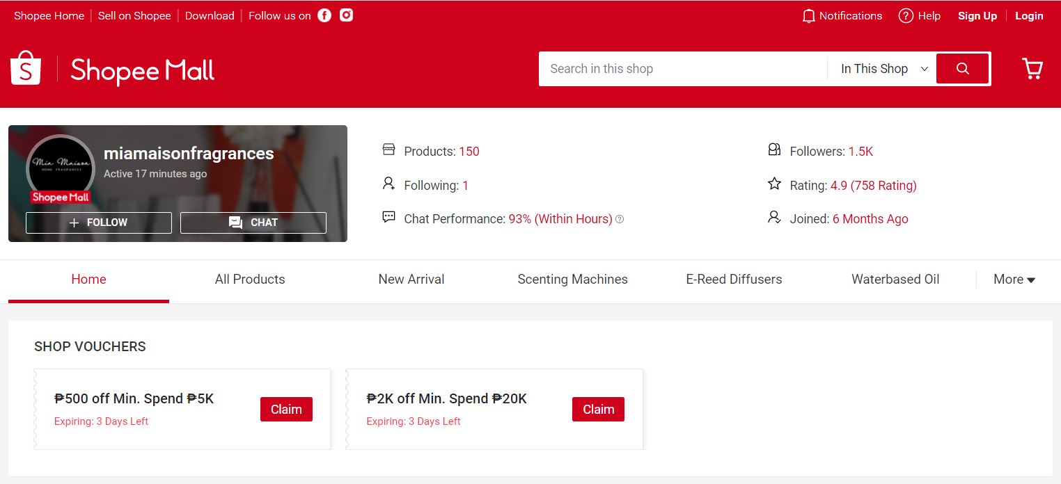The height and width of the screenshot is (484, 1061).
Task: Click Chat Performance info question icon
Action: tap(620, 219)
